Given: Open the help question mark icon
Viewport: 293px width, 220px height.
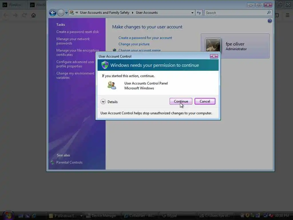Looking at the screenshot, I should pyautogui.click(x=270, y=21).
